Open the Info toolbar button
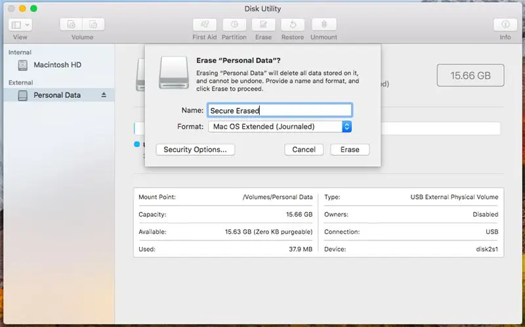Screen dimensions: 525x327 coord(505,24)
